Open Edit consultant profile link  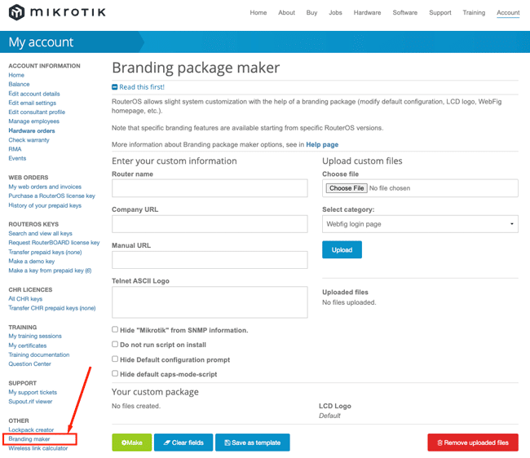click(x=37, y=112)
